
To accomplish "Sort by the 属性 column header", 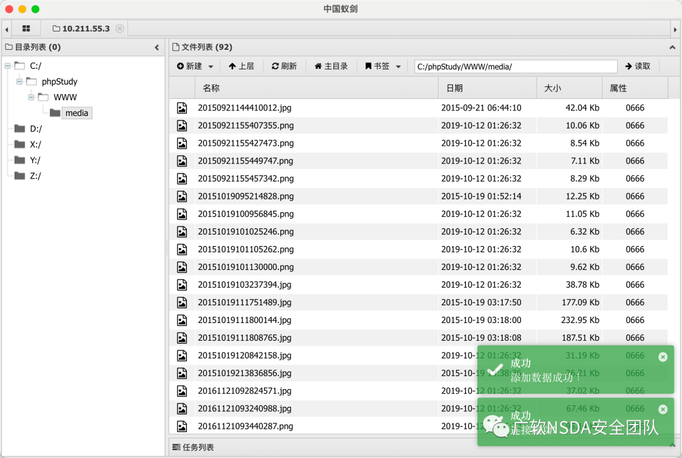I will click(635, 88).
